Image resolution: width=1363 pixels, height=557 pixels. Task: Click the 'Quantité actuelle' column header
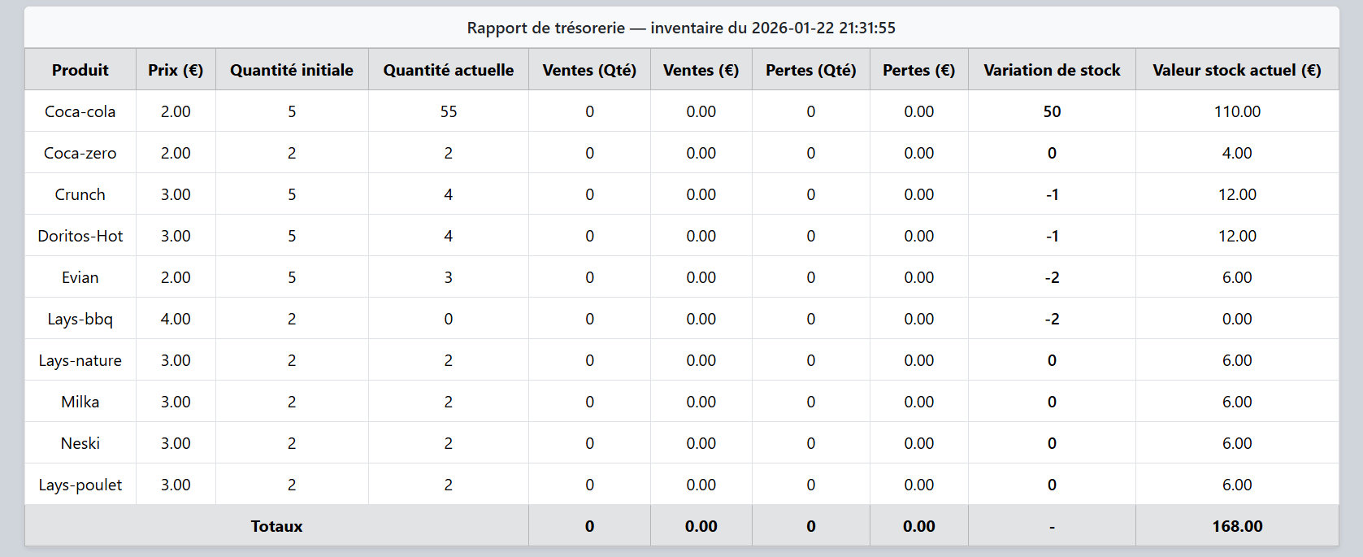pos(448,70)
